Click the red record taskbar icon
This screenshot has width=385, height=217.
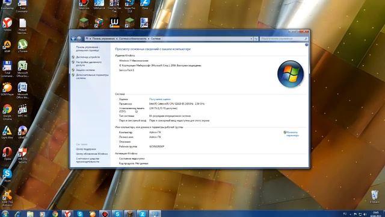[105, 214]
